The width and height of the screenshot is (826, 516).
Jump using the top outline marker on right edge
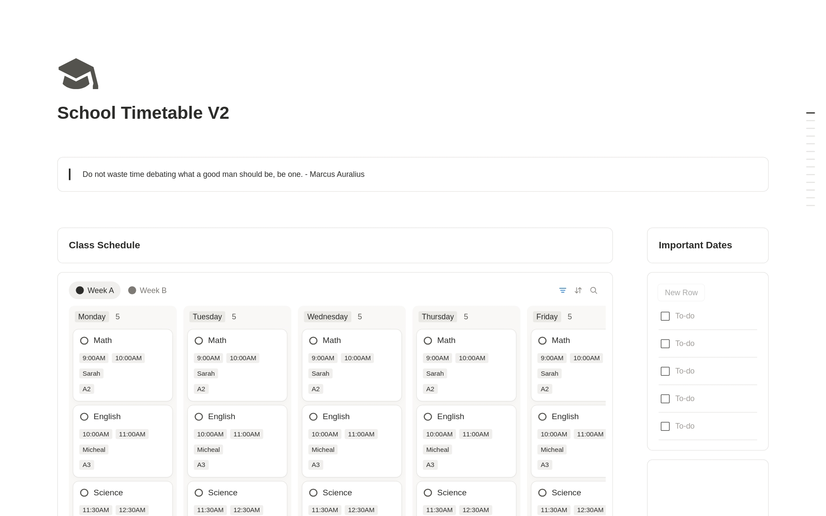click(811, 113)
